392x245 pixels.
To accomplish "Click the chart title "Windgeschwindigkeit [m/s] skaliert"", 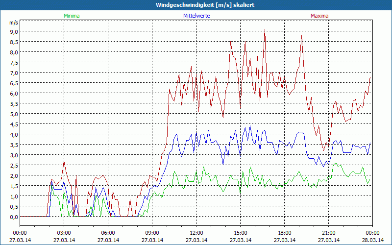I will click(x=205, y=5).
